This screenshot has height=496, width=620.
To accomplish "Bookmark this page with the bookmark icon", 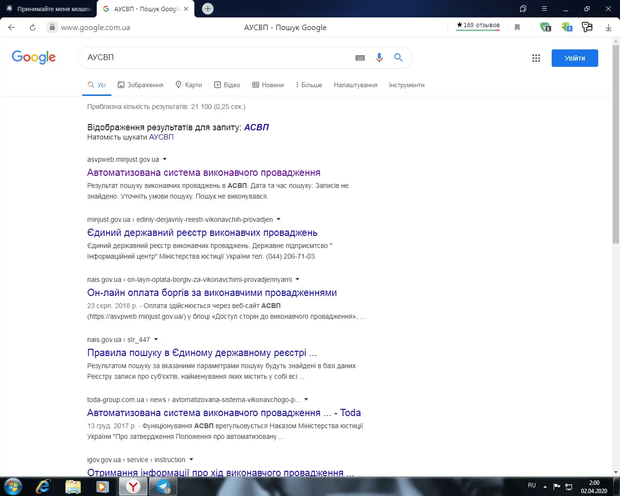I will [x=517, y=28].
